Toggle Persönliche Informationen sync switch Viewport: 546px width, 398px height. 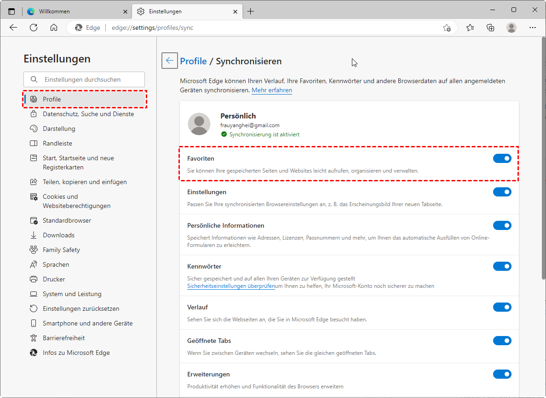502,225
